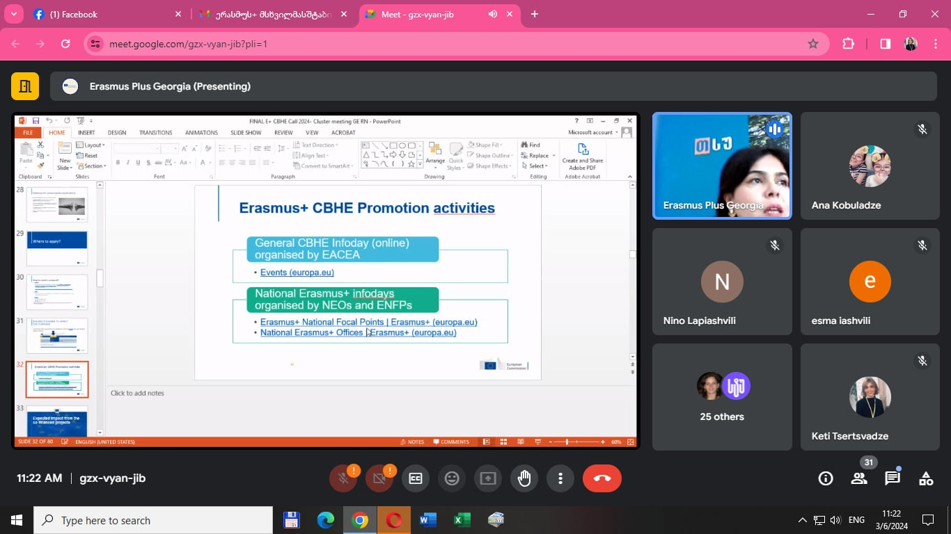Open the PowerPoint FILE tab
Screen dimensions: 951x534
click(x=28, y=133)
